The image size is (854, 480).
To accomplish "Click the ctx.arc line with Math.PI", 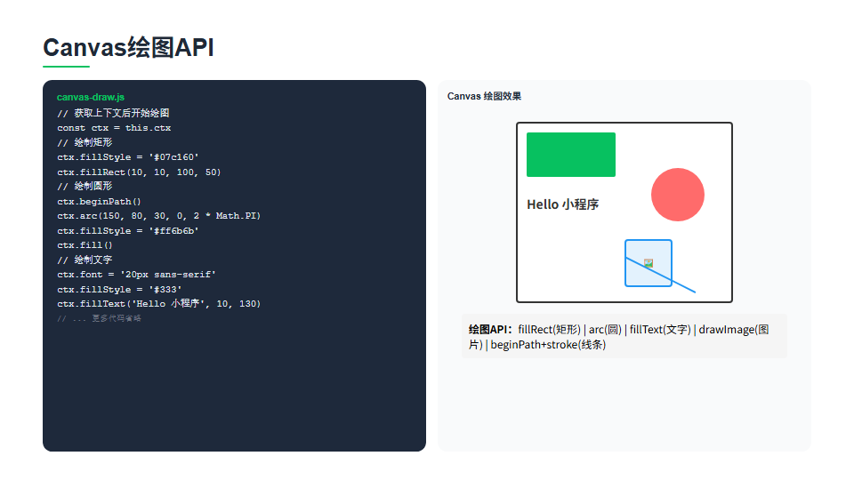I will pyautogui.click(x=159, y=216).
